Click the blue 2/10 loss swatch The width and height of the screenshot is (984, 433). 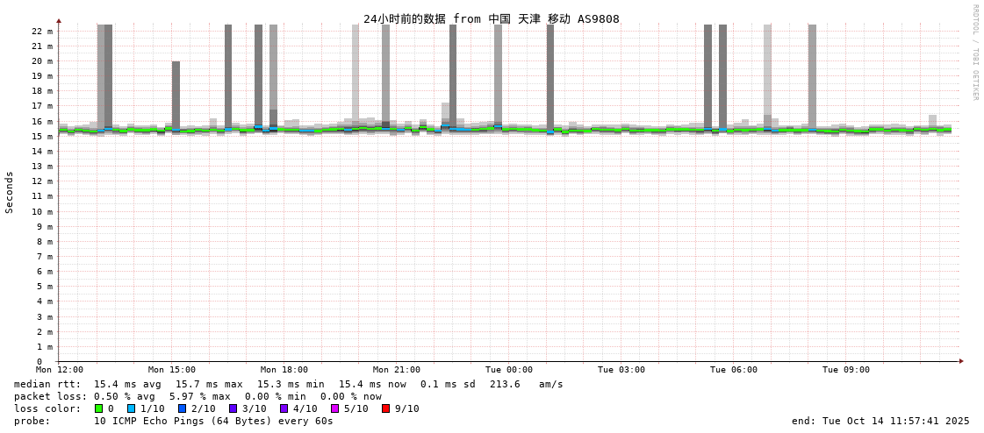(182, 408)
